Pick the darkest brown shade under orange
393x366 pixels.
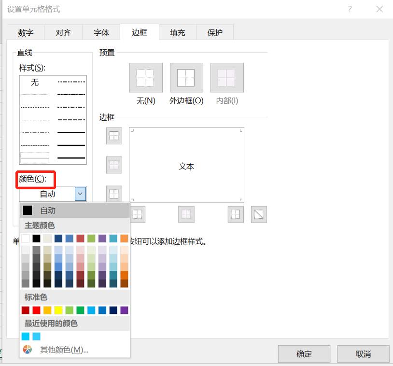124,283
